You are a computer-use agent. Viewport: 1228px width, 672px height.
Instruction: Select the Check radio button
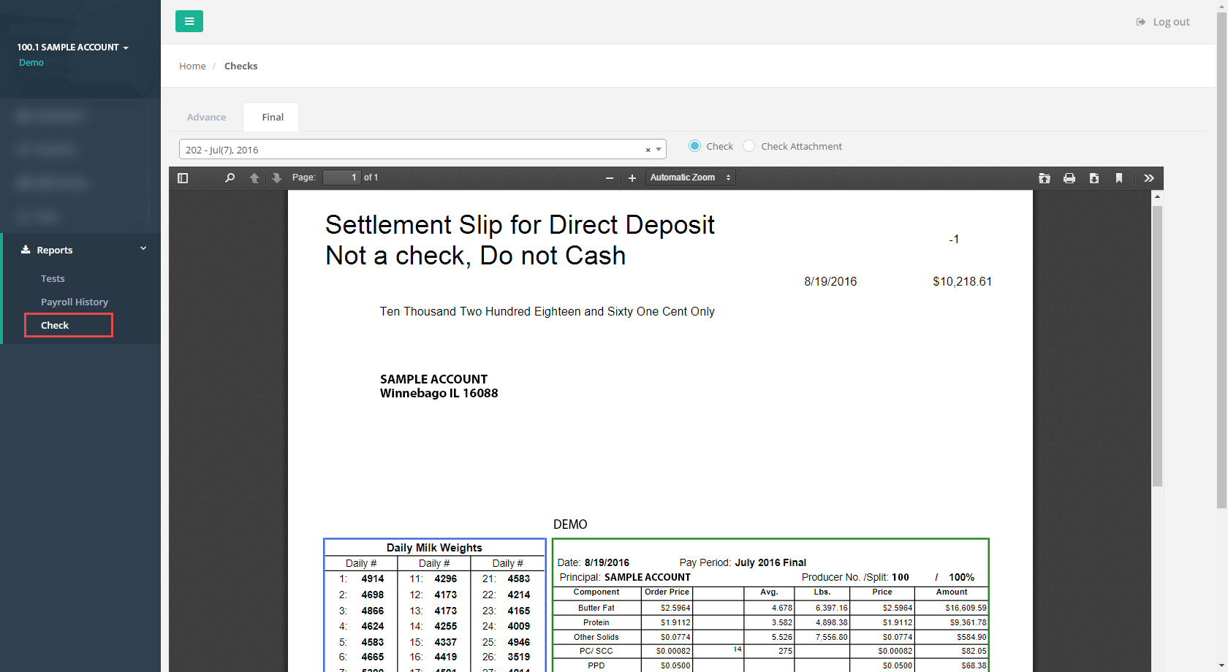(x=694, y=146)
